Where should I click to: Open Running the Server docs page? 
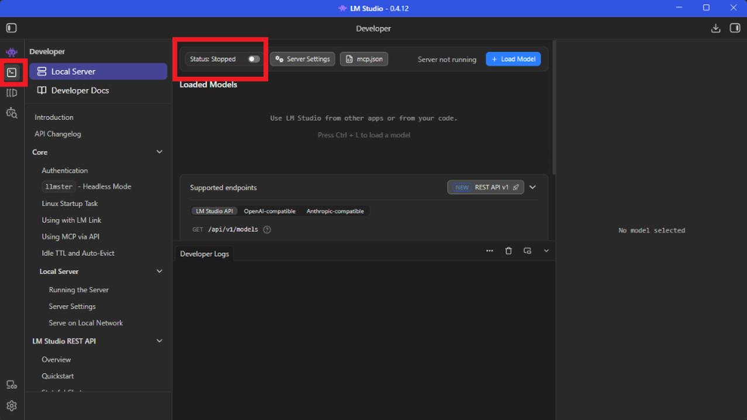pyautogui.click(x=78, y=290)
